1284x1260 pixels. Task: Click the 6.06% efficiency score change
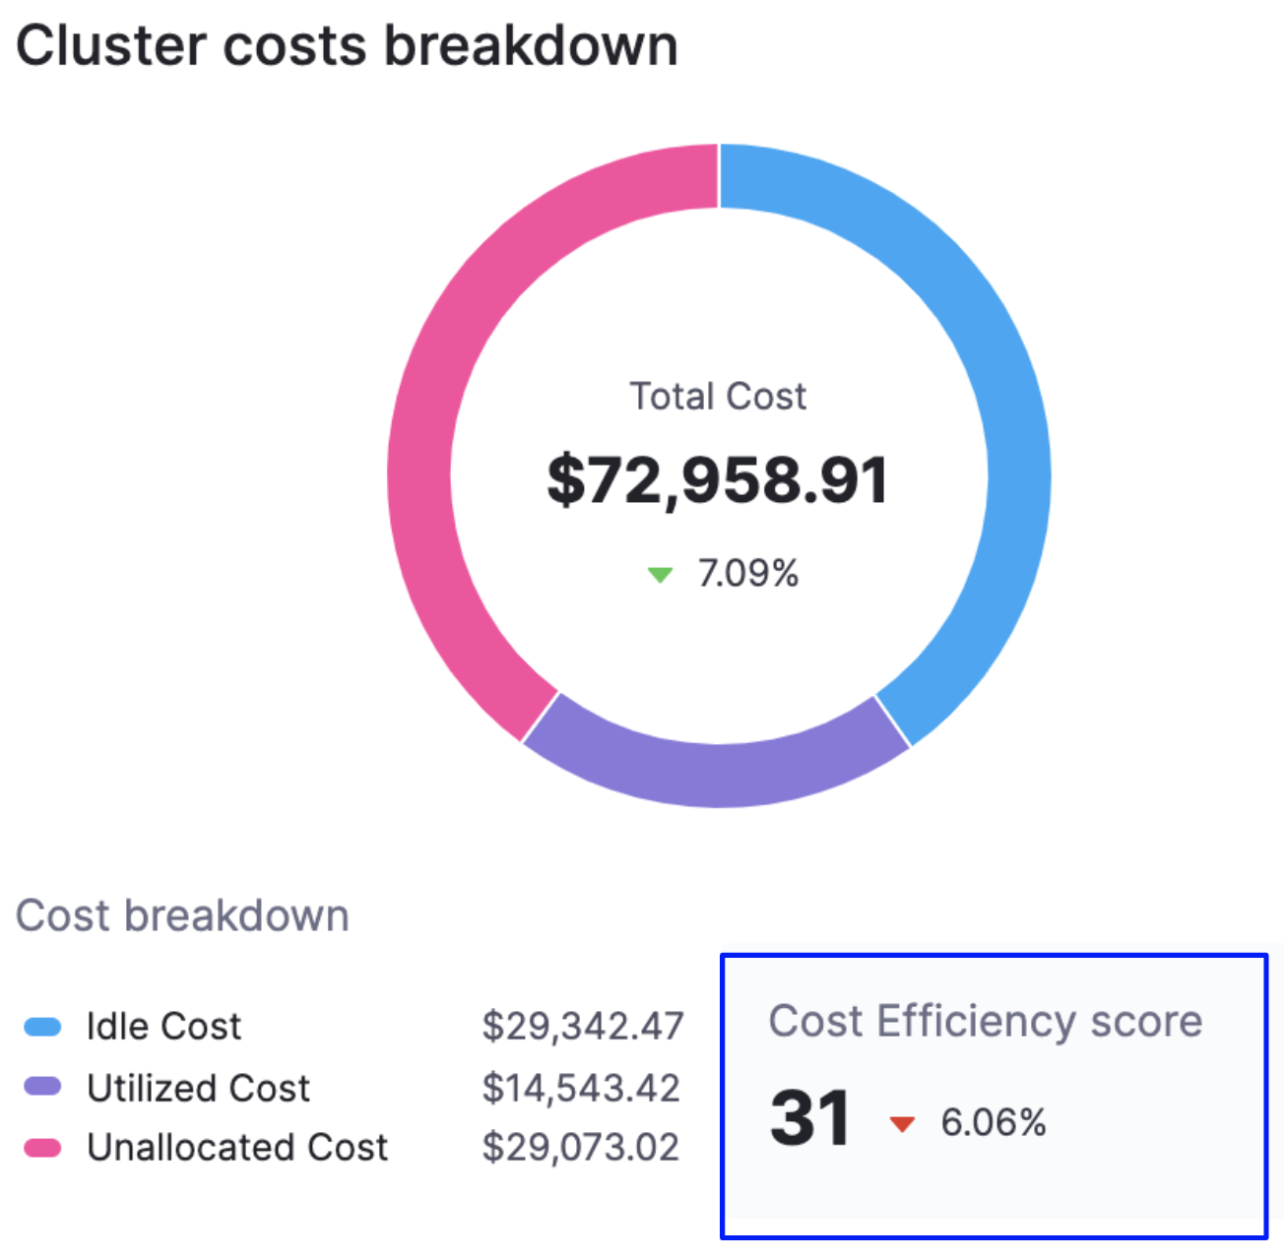pos(993,1122)
